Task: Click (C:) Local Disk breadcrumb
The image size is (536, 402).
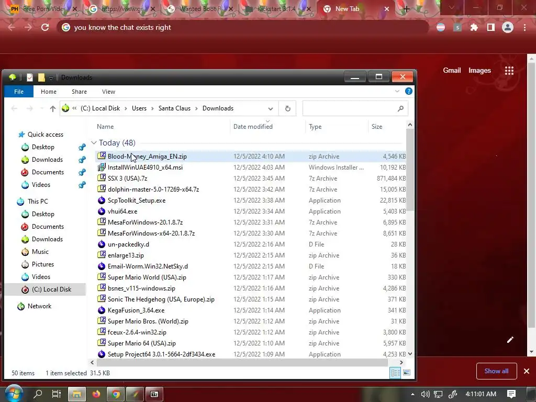Action: click(x=100, y=108)
